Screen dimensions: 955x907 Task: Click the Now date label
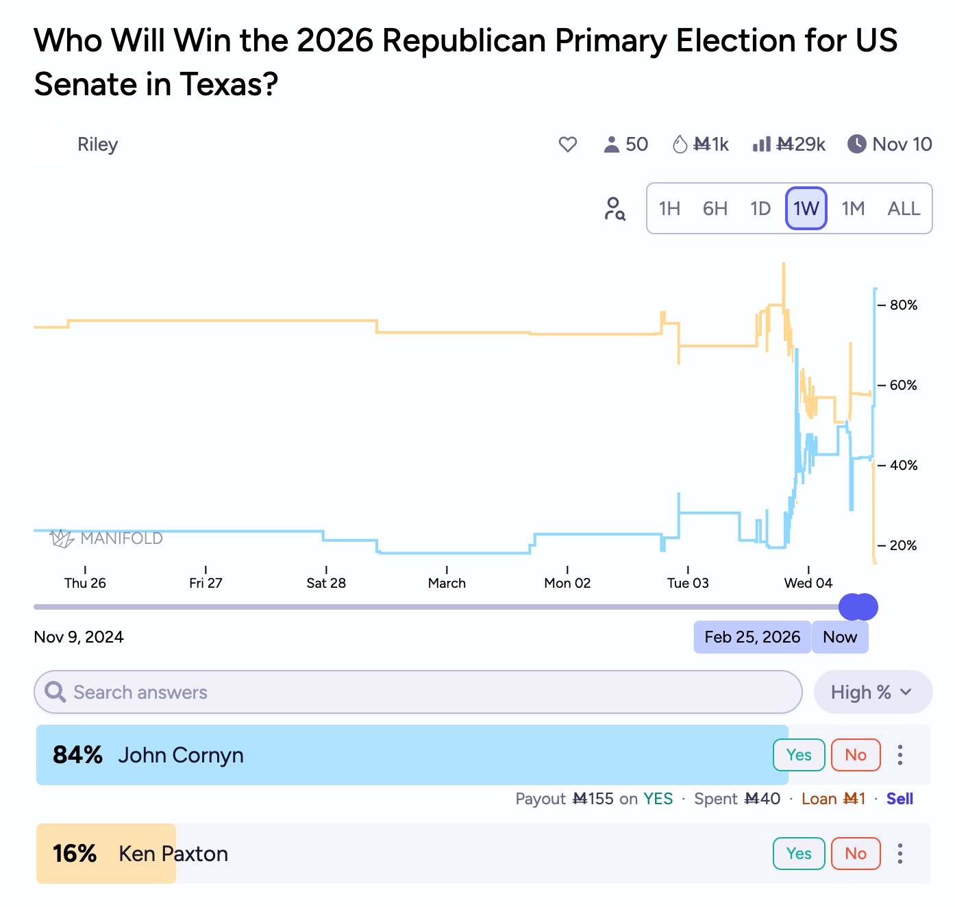[840, 637]
